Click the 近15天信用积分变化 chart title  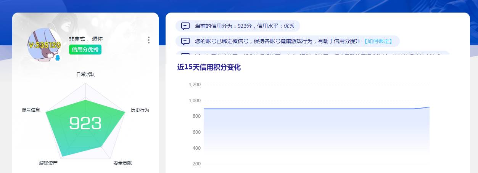(209, 67)
